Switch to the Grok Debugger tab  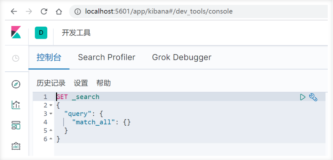pyautogui.click(x=182, y=57)
